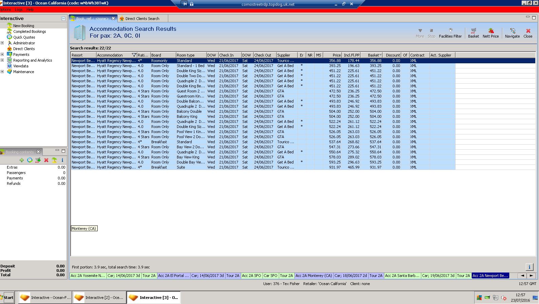Open the Completed Bookings tree item
This screenshot has height=304, width=539.
point(30,31)
